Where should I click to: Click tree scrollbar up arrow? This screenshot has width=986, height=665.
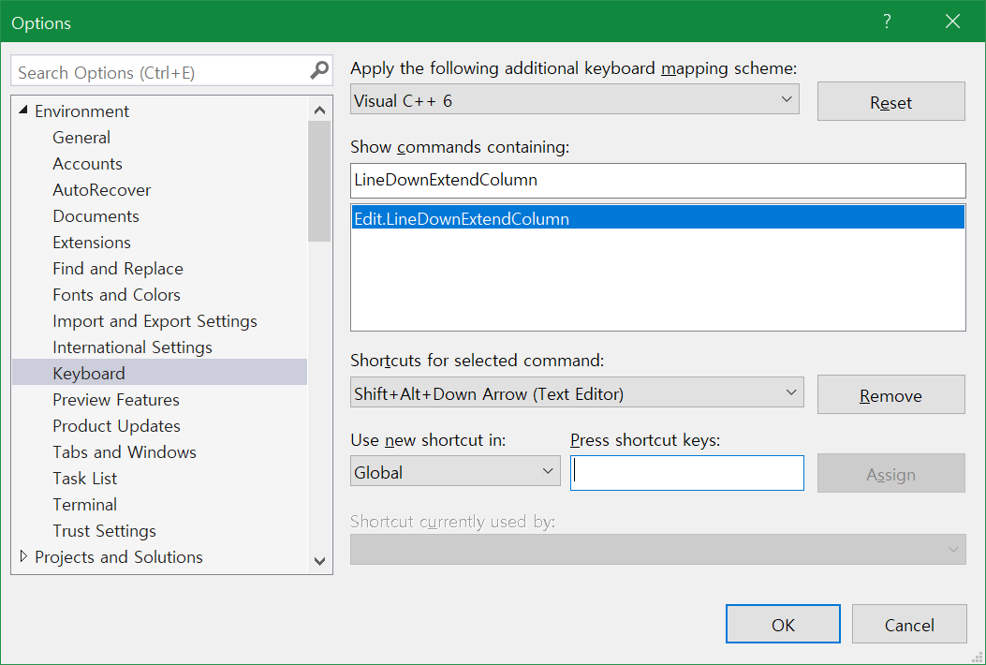319,111
